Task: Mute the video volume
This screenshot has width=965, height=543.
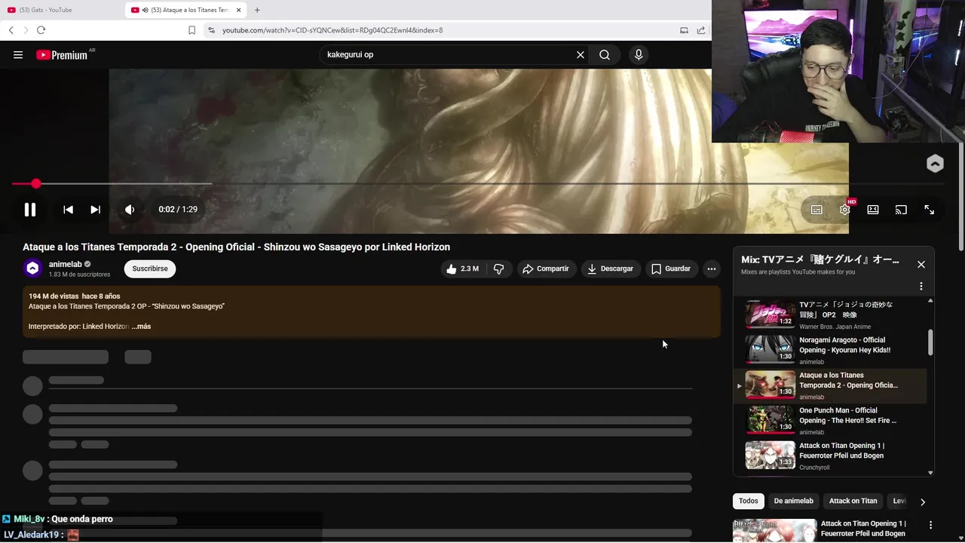Action: point(130,210)
